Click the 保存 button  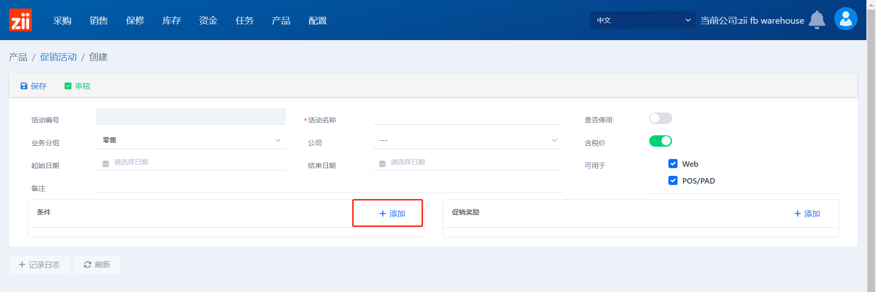[x=33, y=86]
